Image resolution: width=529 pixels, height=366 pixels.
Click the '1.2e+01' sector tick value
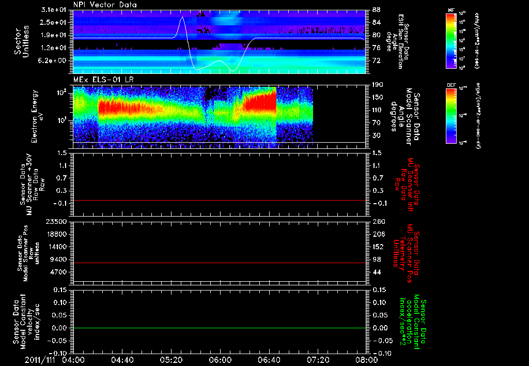54,48
